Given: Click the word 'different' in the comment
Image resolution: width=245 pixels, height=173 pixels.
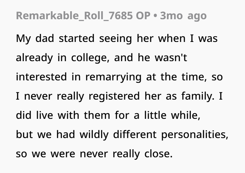Looking at the screenshot, I should (135, 134).
